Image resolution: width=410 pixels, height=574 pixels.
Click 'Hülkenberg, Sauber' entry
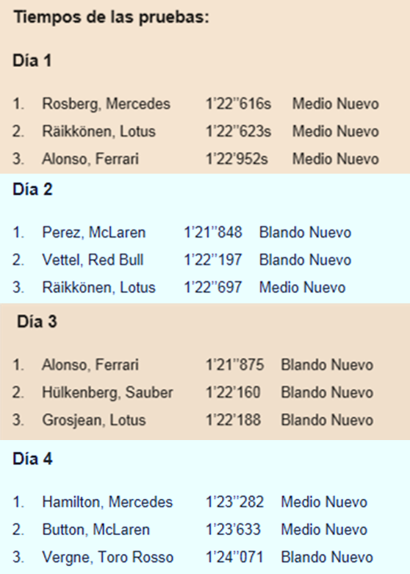coord(107,392)
